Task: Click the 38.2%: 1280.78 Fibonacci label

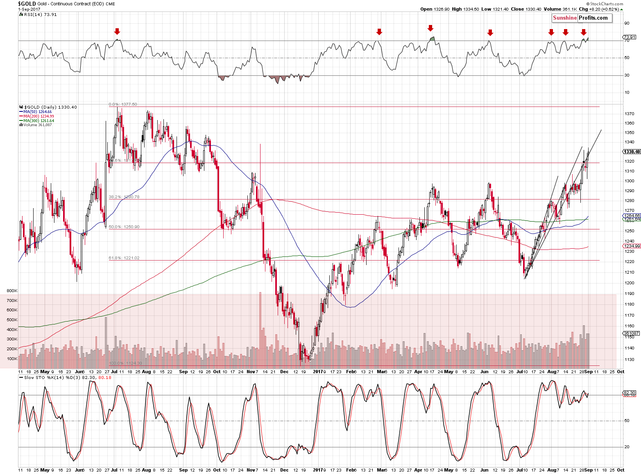Action: (124, 197)
